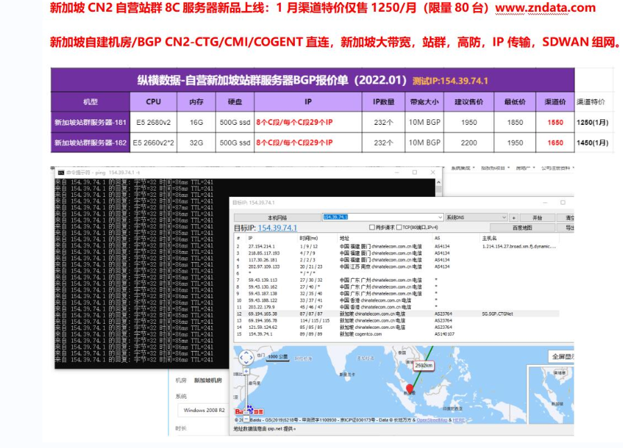
Task: Select final hop row 15 with cogentco.com
Action: pos(396,334)
